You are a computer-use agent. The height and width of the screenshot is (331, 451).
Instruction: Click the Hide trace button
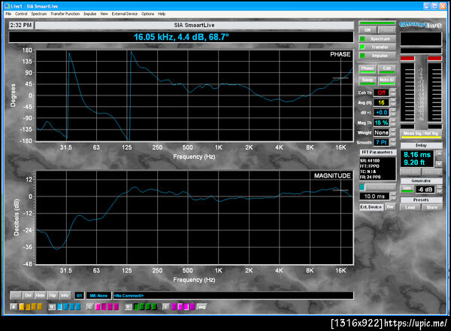40,296
